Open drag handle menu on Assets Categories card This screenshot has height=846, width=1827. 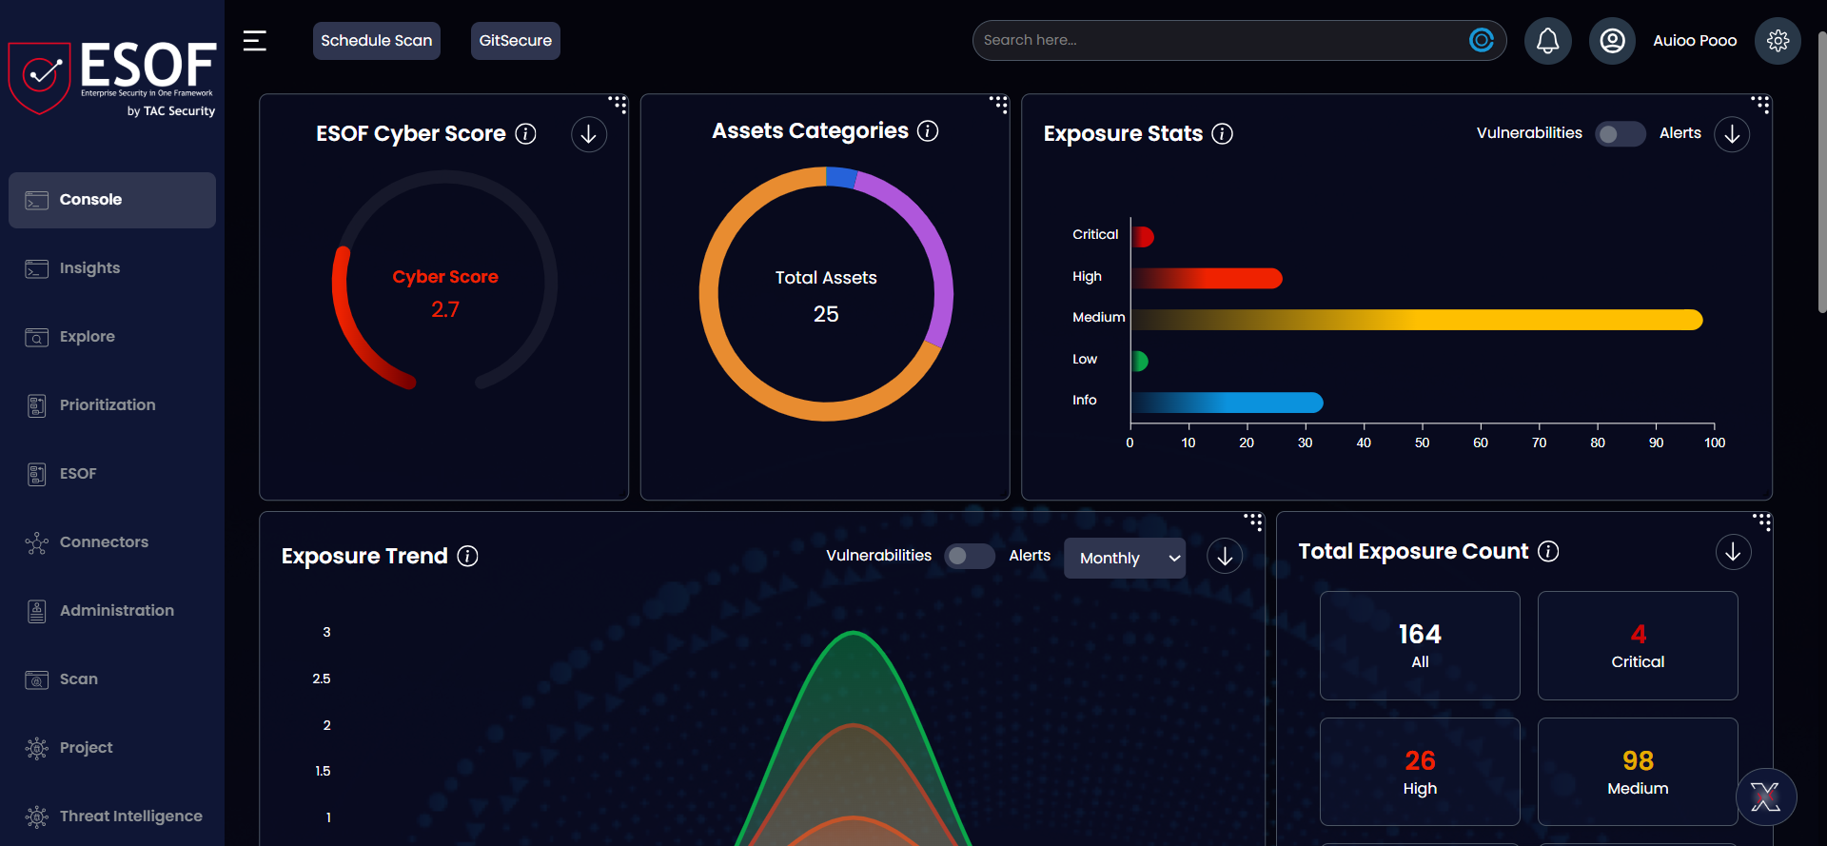pos(998,104)
